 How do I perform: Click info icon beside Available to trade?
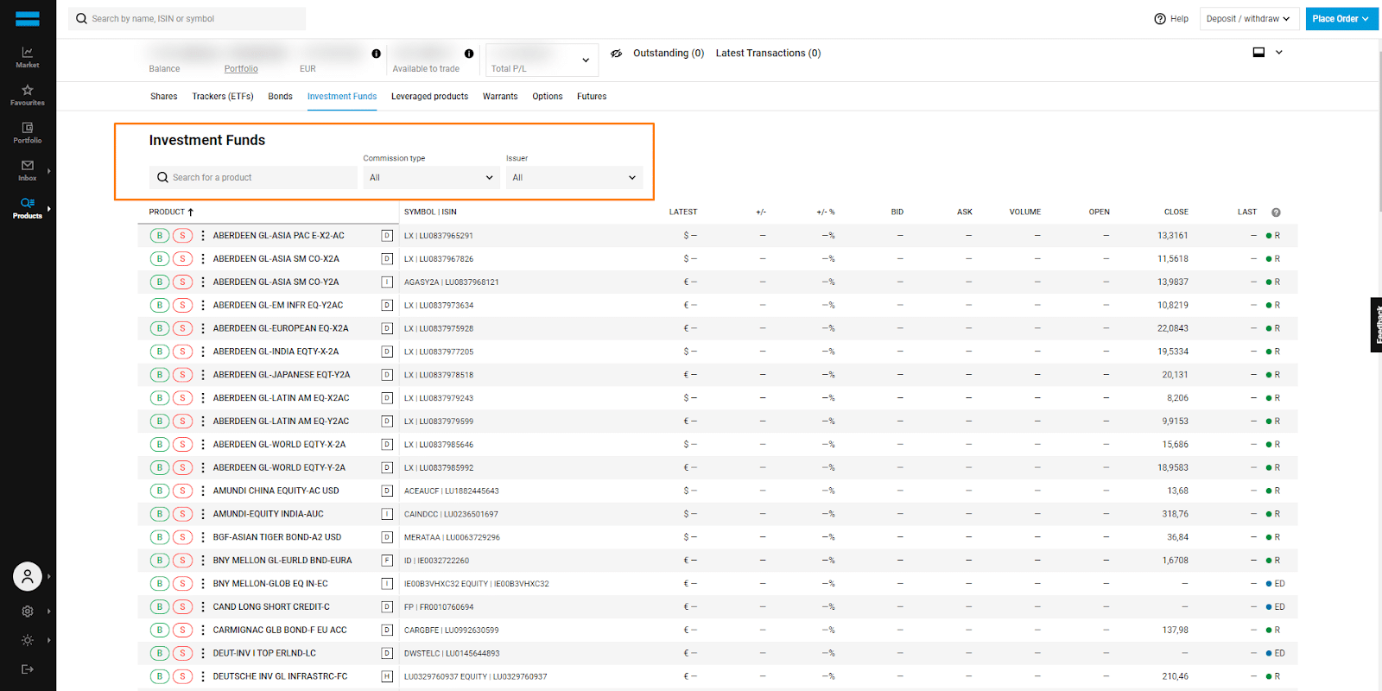469,54
